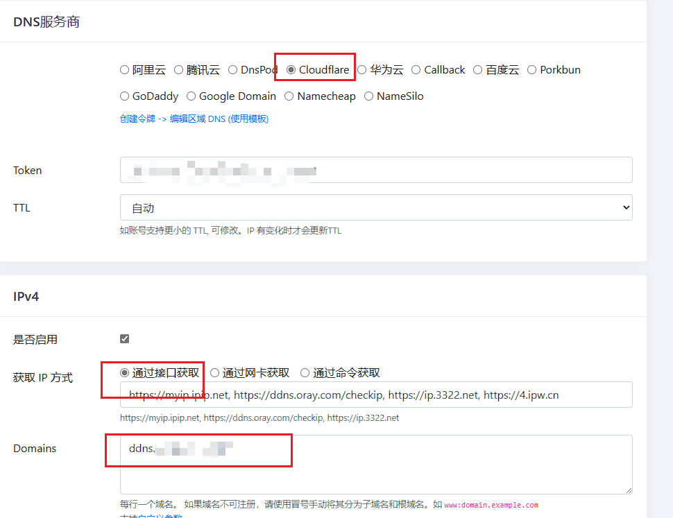Toggle the IPv4 是否启用 checkbox
Screen dimensions: 673x518
pos(125,339)
